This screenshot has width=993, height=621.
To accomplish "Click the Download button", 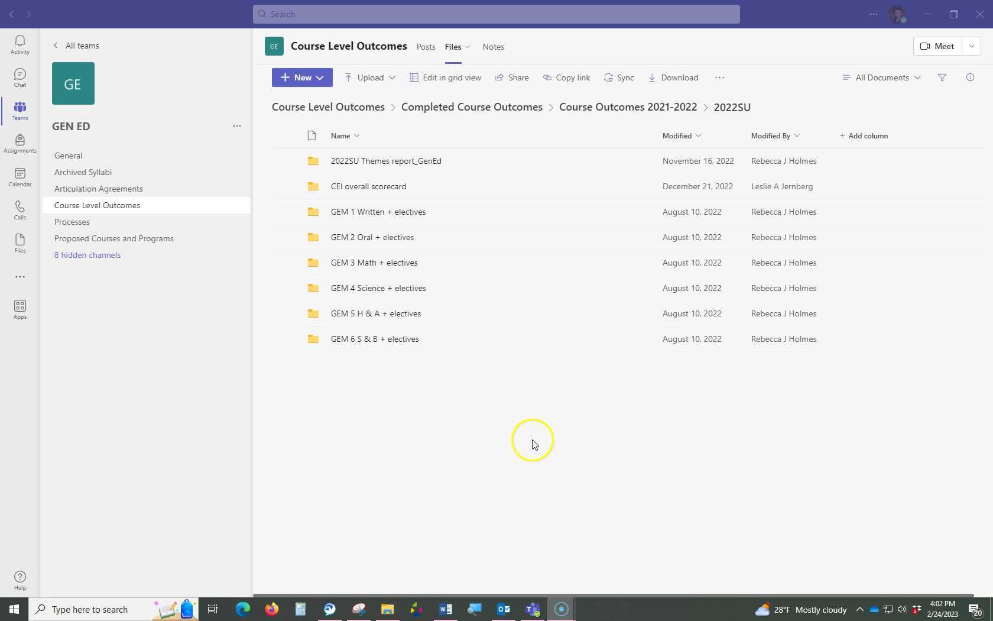I will (673, 77).
